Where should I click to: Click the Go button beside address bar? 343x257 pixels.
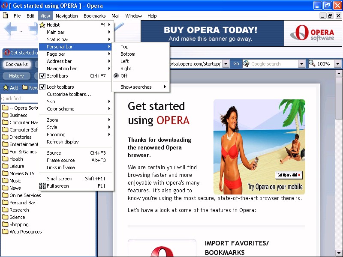pyautogui.click(x=236, y=63)
